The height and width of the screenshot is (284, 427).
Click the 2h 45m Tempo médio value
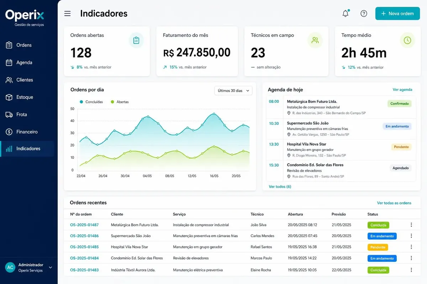(364, 53)
